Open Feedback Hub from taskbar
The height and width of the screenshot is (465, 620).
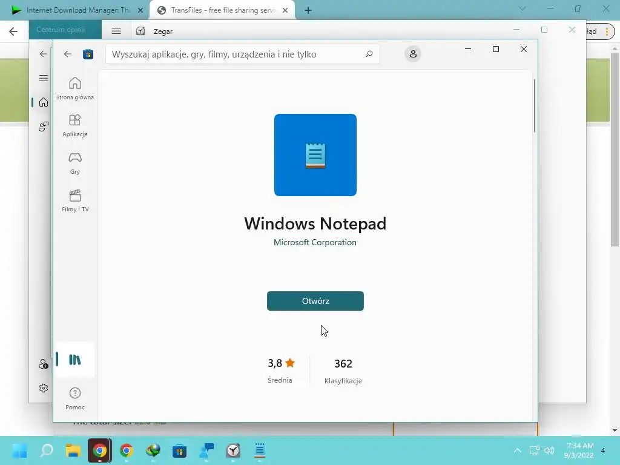click(206, 450)
